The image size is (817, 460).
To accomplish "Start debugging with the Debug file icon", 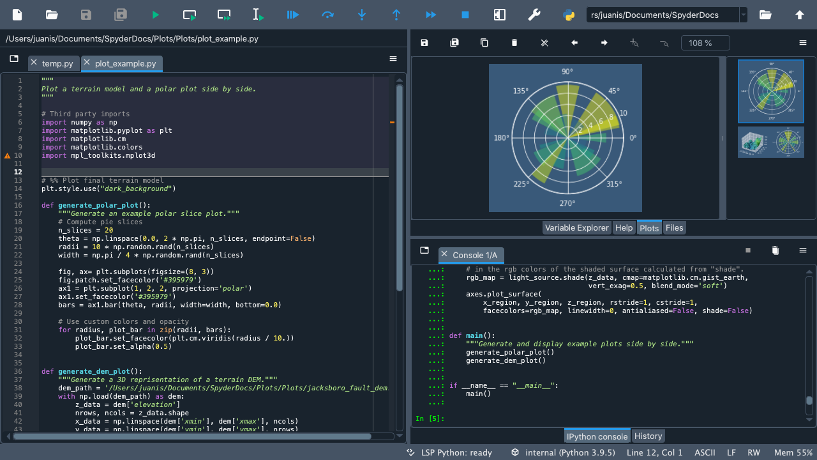I will pyautogui.click(x=293, y=15).
